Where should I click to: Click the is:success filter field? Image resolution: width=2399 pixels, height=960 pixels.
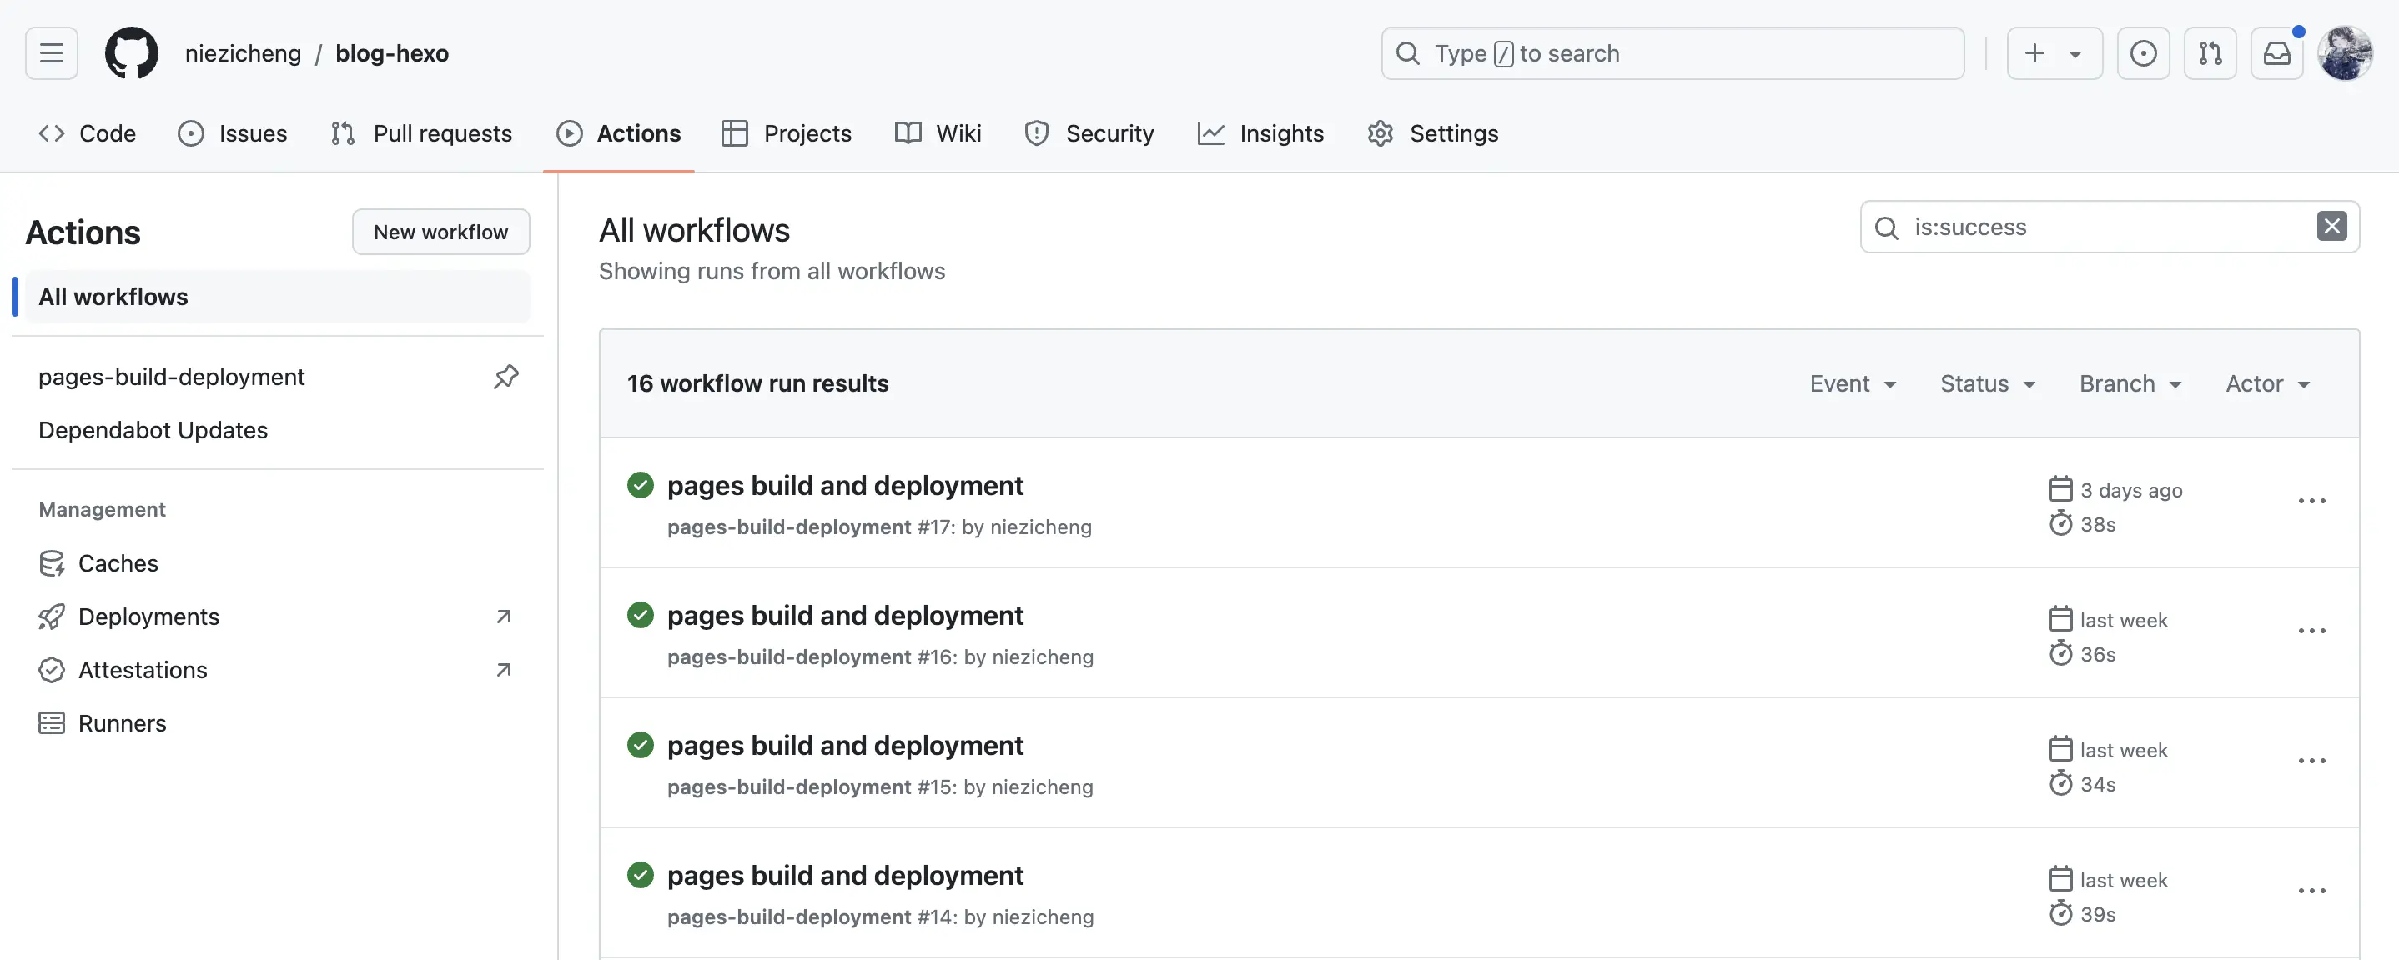2109,227
